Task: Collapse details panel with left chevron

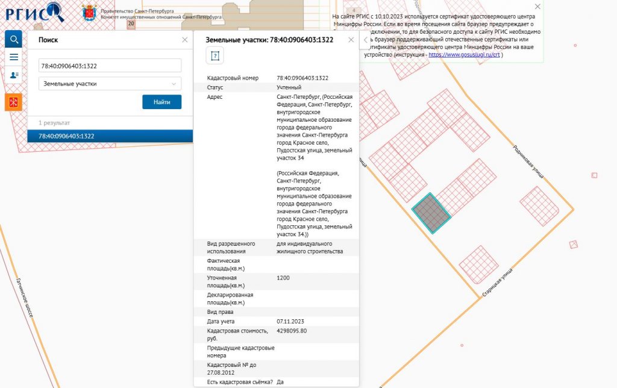Action: pos(366,40)
